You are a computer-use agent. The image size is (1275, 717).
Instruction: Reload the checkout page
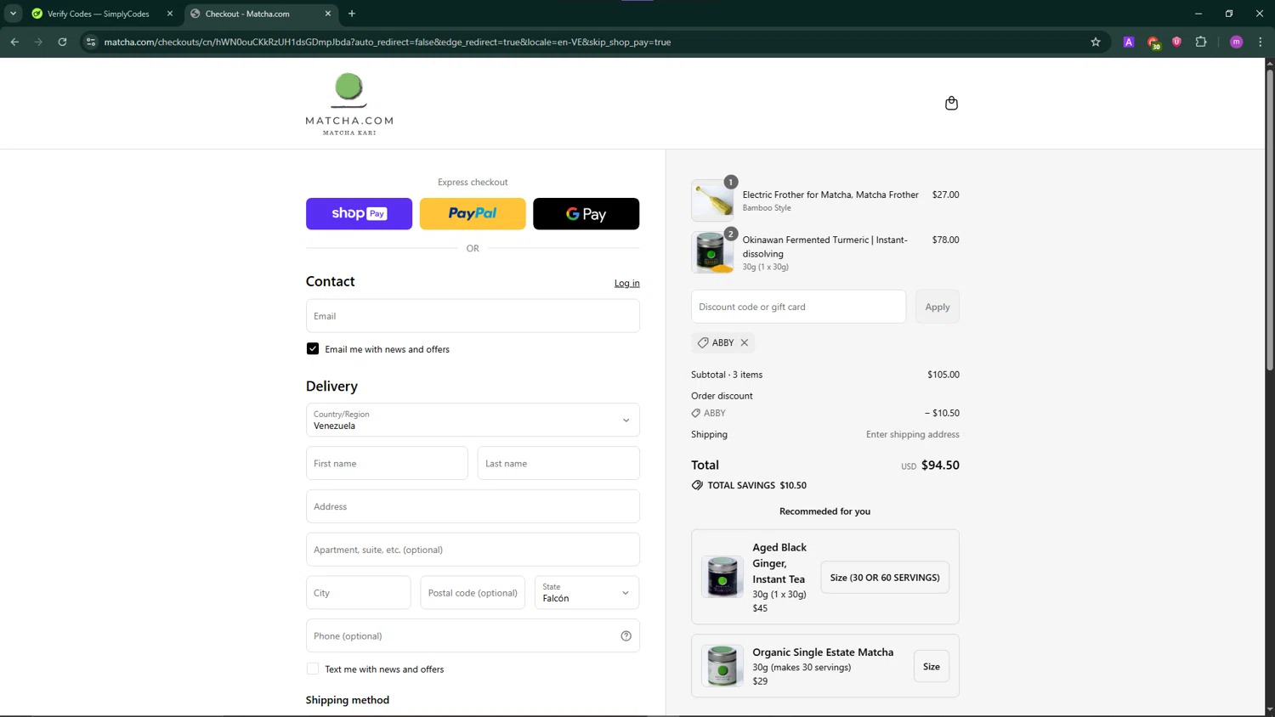pos(62,42)
